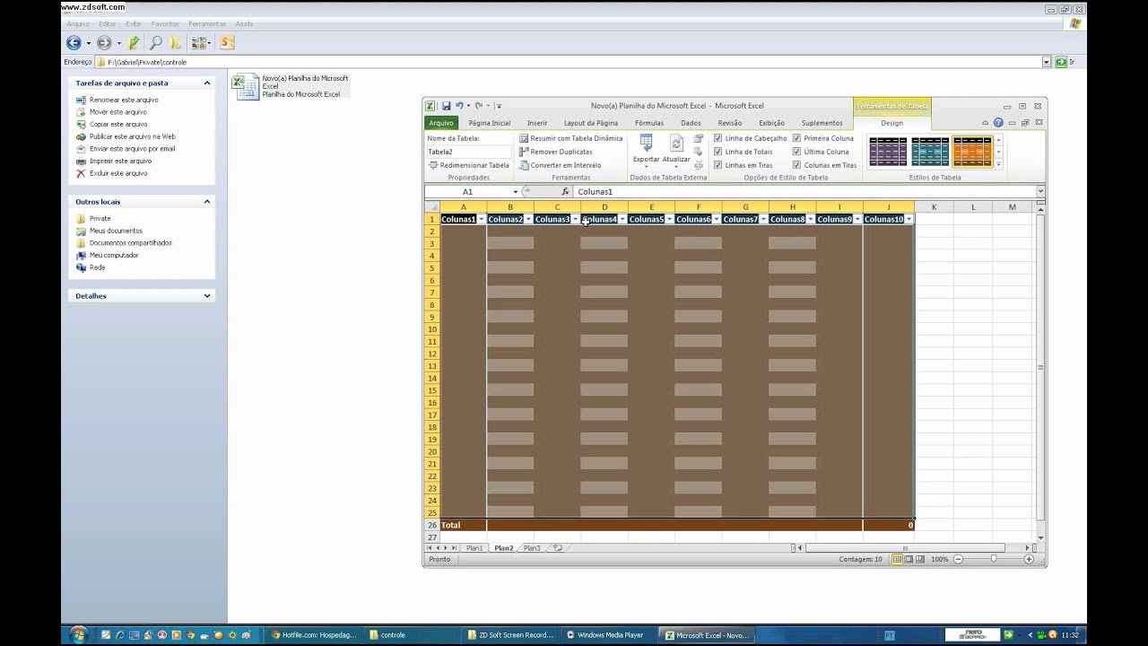Open the Dados ribbon tab
Image resolution: width=1148 pixels, height=646 pixels.
click(691, 123)
